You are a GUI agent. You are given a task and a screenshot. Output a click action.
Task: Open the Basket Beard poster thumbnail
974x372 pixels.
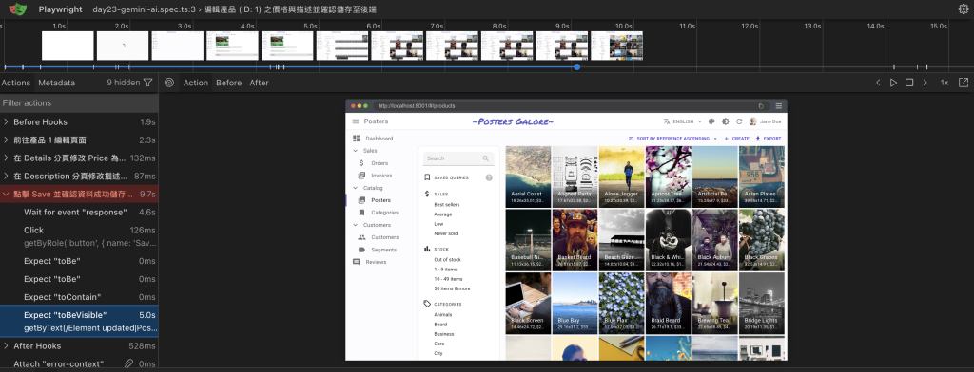point(575,239)
